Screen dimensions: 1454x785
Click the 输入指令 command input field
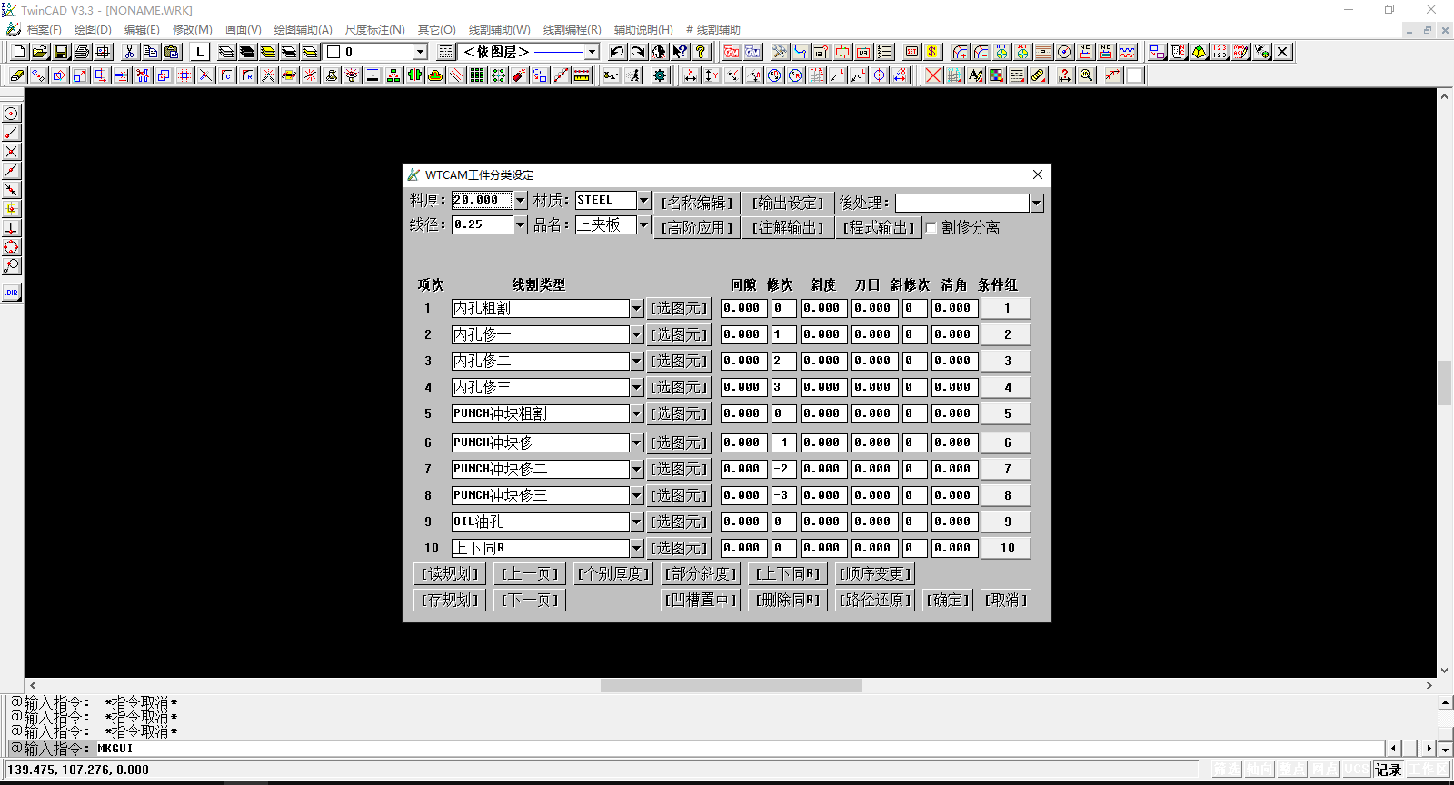click(x=741, y=749)
